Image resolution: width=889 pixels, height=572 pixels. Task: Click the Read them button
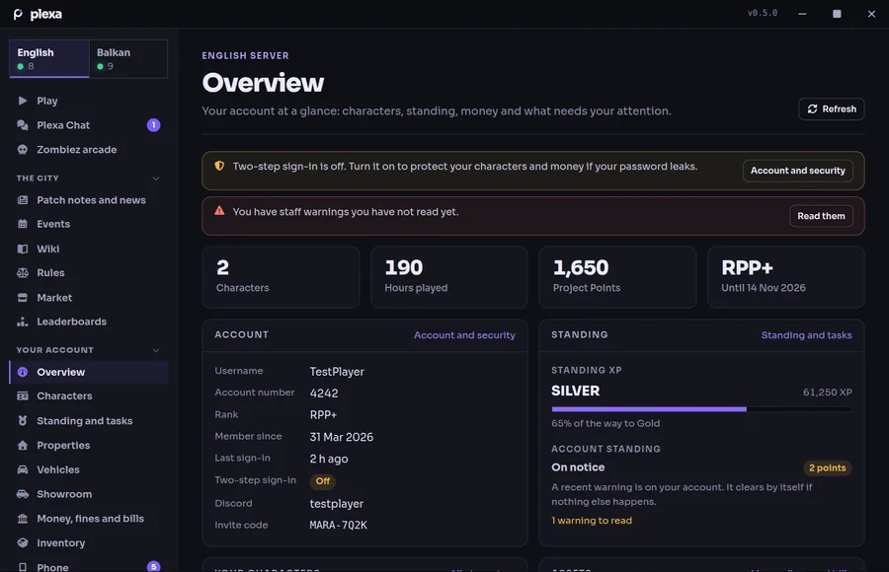point(821,216)
